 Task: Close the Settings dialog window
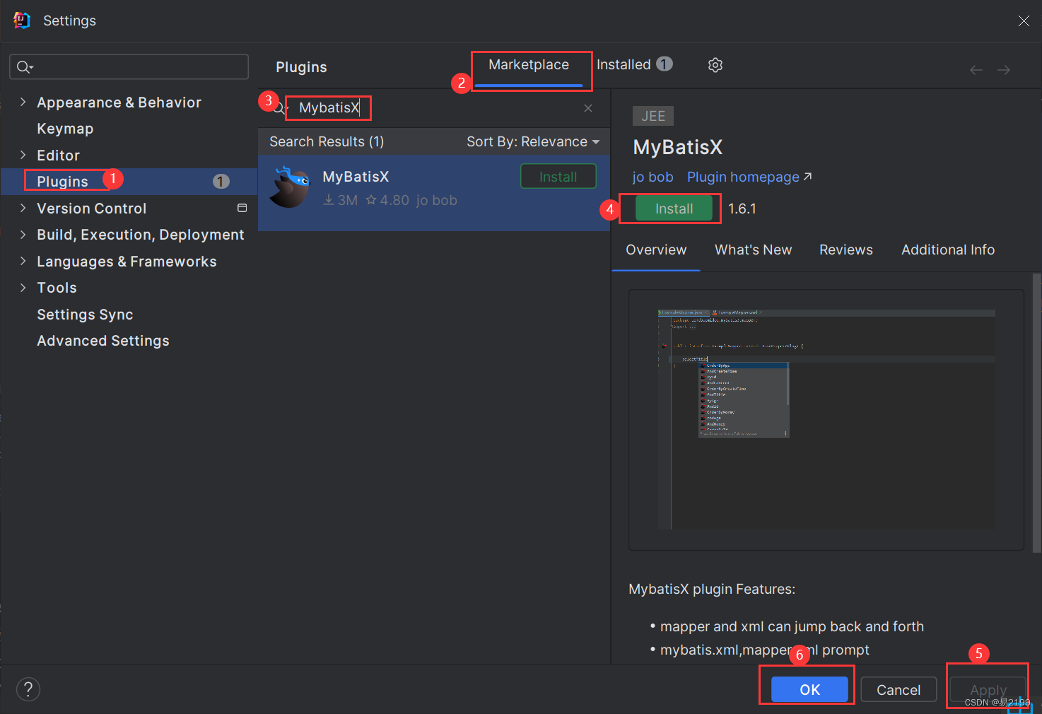point(1024,21)
